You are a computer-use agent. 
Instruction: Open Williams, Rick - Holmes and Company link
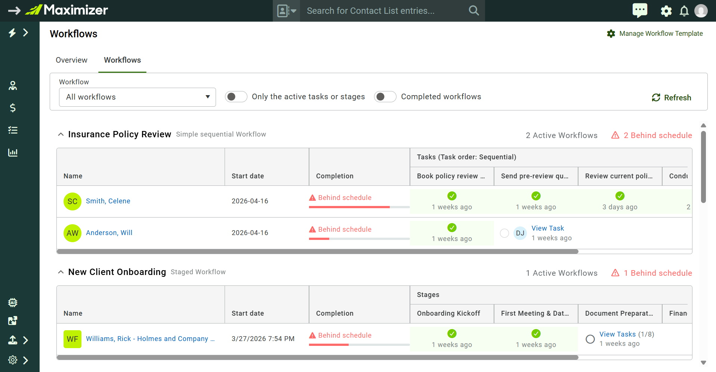[x=150, y=339]
